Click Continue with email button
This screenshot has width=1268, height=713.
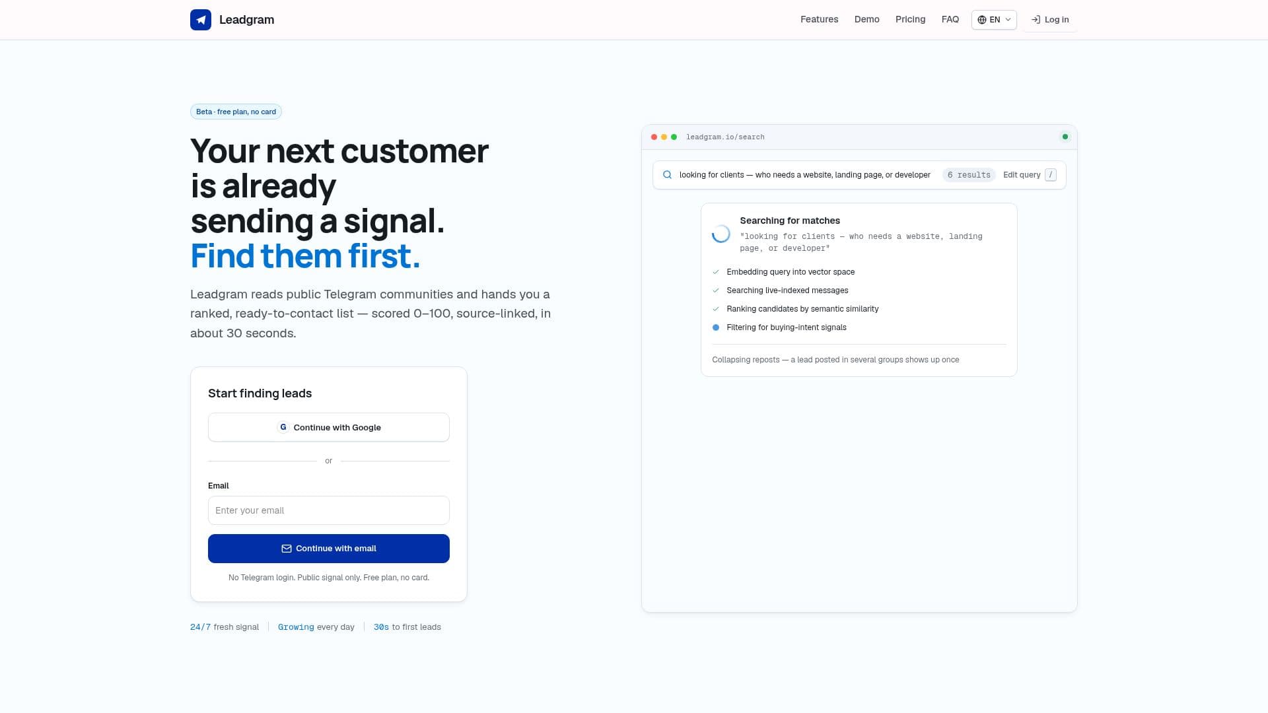coord(329,549)
